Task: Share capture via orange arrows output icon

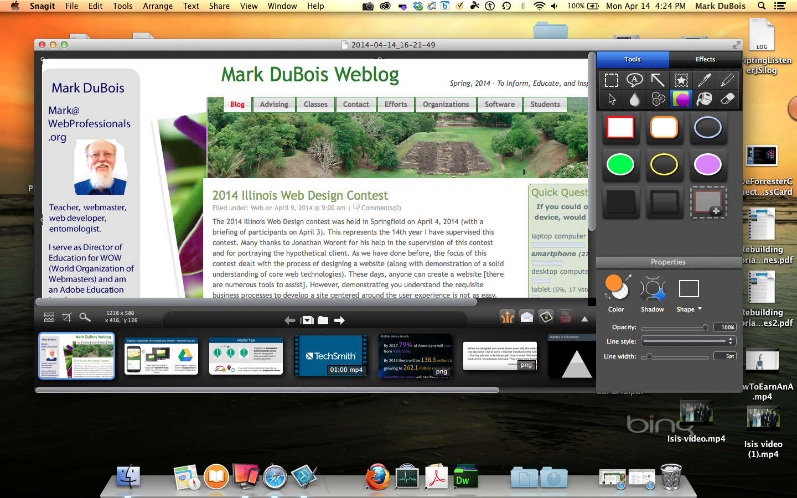Action: click(x=508, y=317)
